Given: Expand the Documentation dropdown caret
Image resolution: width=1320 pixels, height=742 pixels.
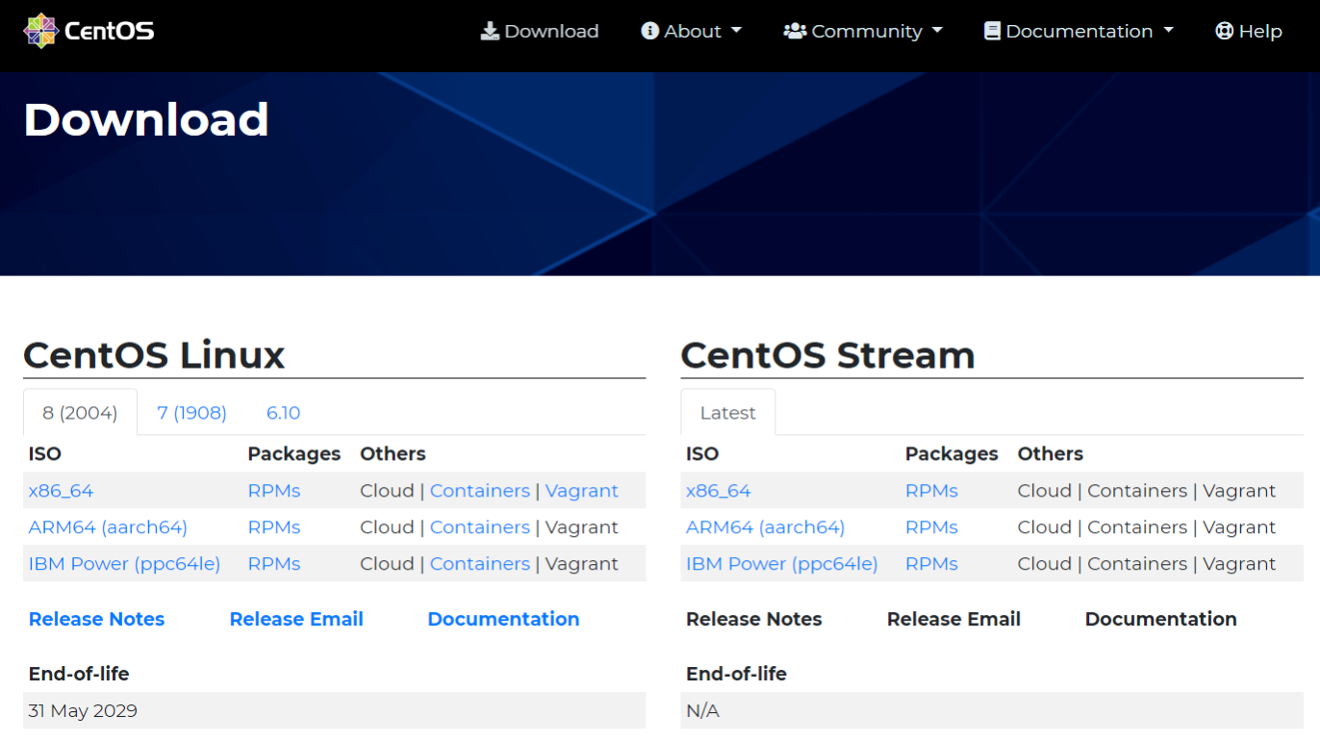Looking at the screenshot, I should [x=1169, y=31].
